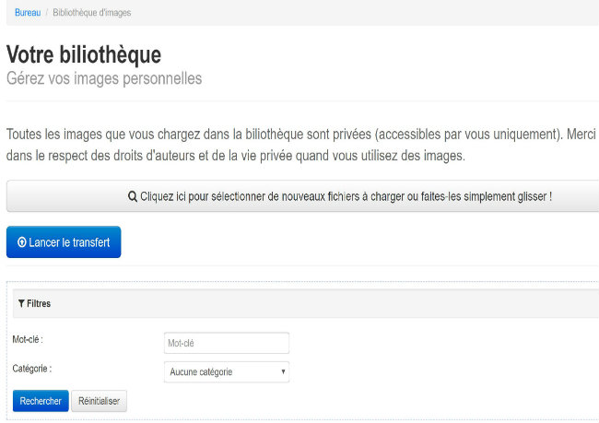
Task: Click the 'Catégorie :' field label
Action: coord(32,369)
